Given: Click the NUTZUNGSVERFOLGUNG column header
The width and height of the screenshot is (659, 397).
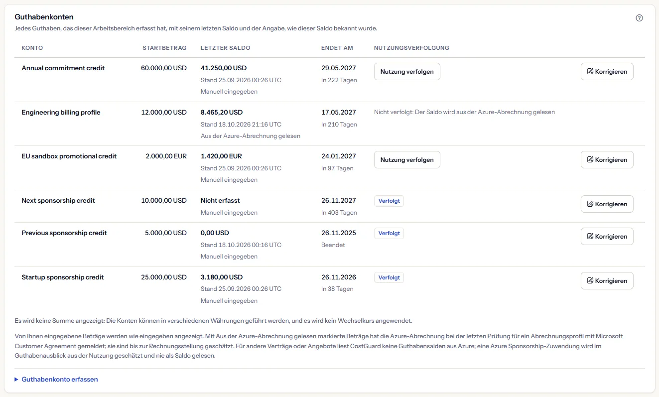Looking at the screenshot, I should (x=411, y=48).
